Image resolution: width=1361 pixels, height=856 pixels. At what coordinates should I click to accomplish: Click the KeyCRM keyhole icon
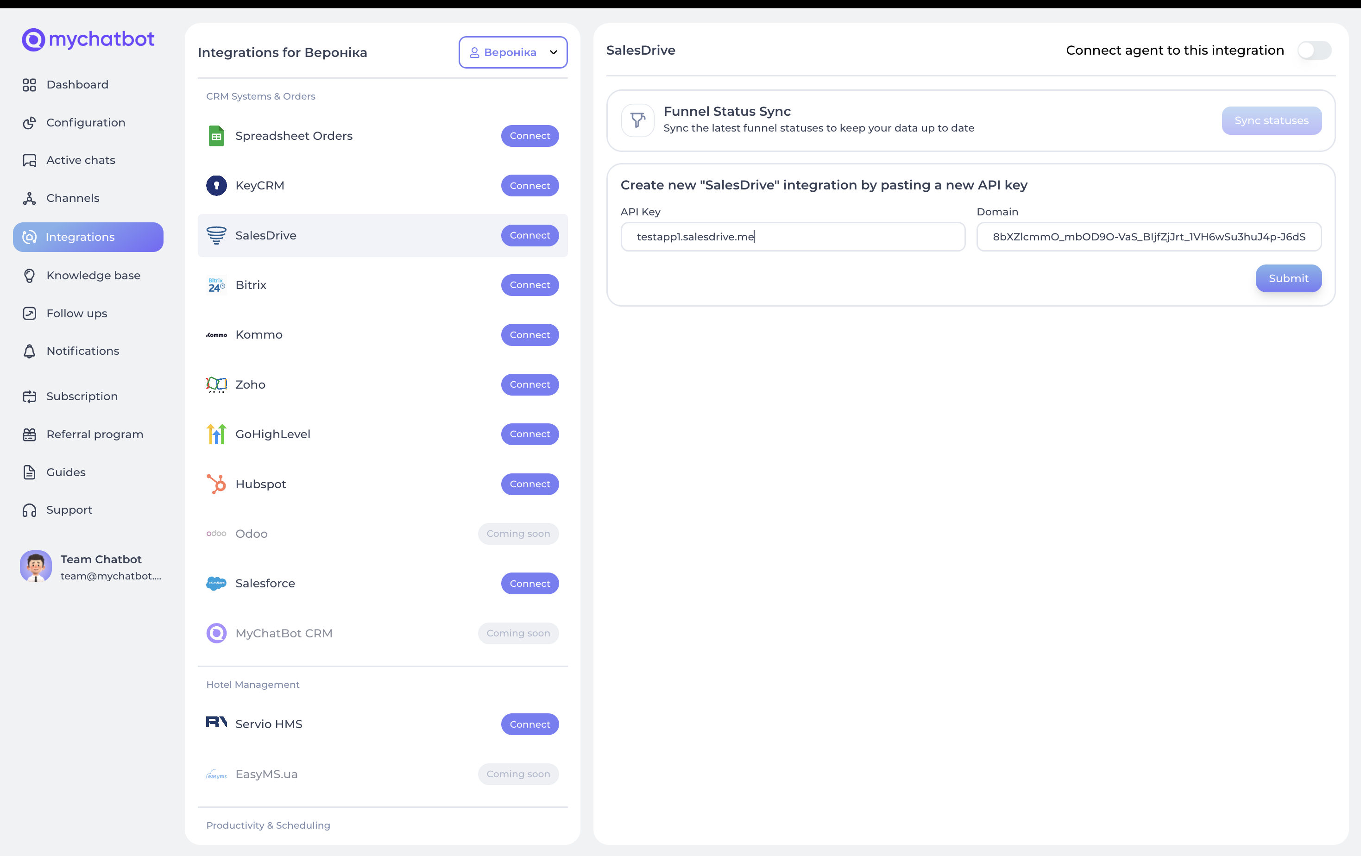point(216,185)
